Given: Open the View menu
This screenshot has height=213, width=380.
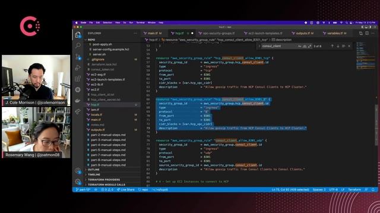Looking at the screenshot, I should 118,22.
